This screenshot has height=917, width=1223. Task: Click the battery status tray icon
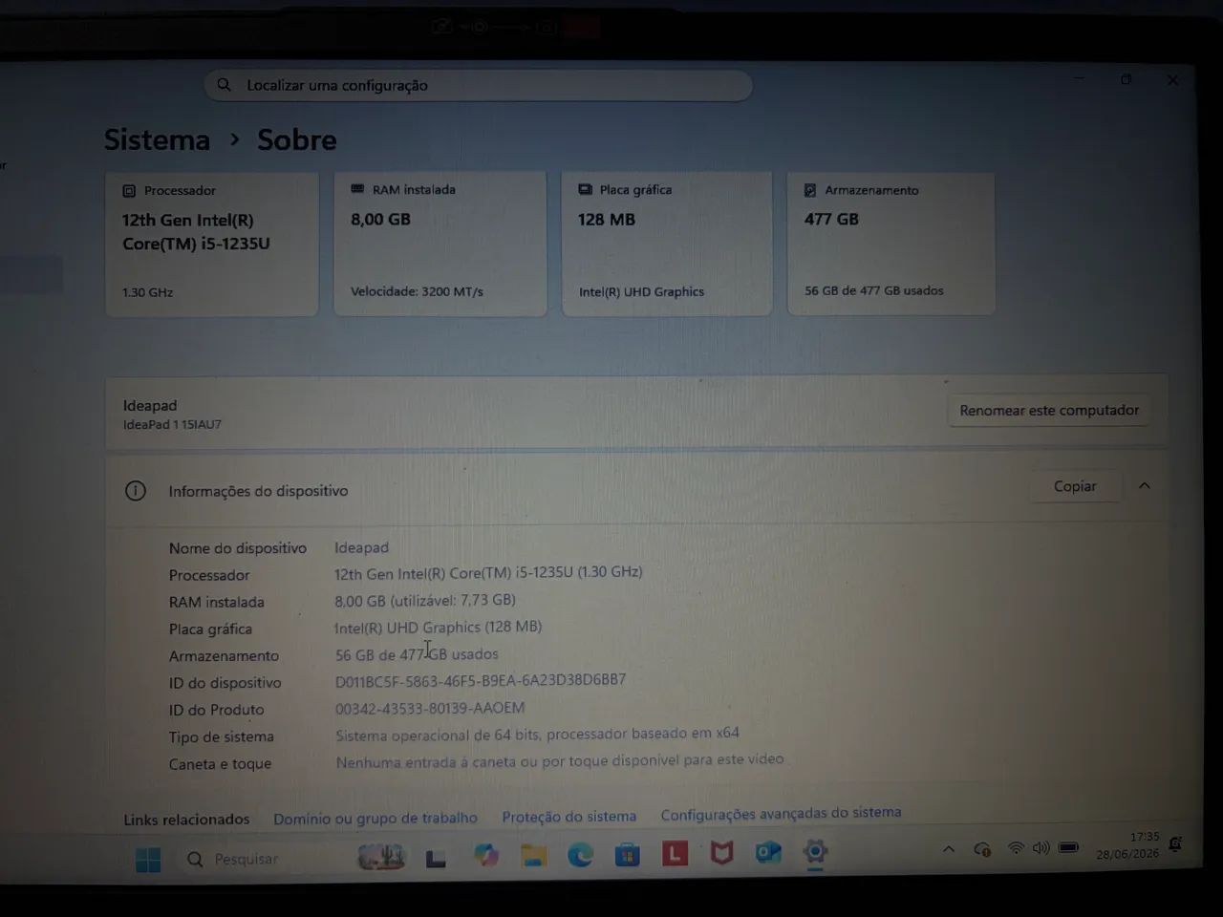coord(1069,847)
